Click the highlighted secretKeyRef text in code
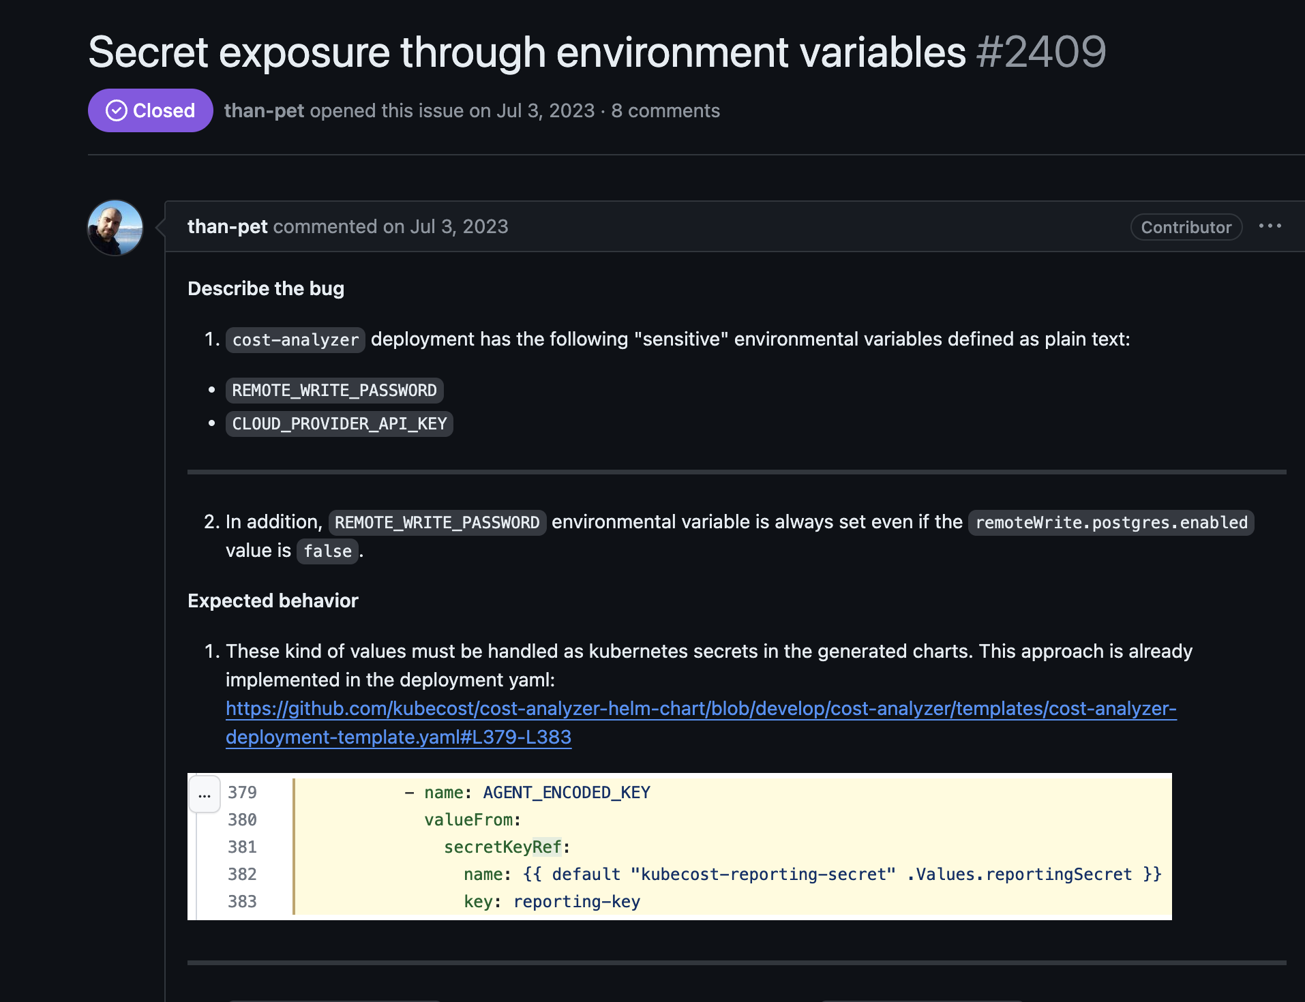This screenshot has width=1305, height=1002. tap(502, 847)
